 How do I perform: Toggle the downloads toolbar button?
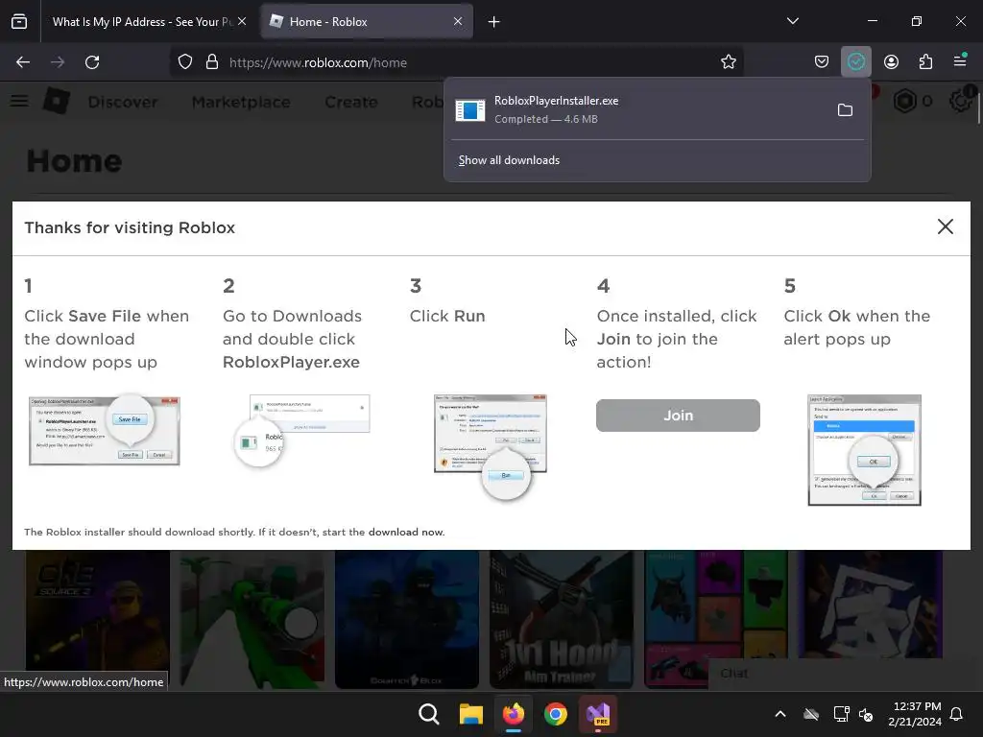pos(855,61)
